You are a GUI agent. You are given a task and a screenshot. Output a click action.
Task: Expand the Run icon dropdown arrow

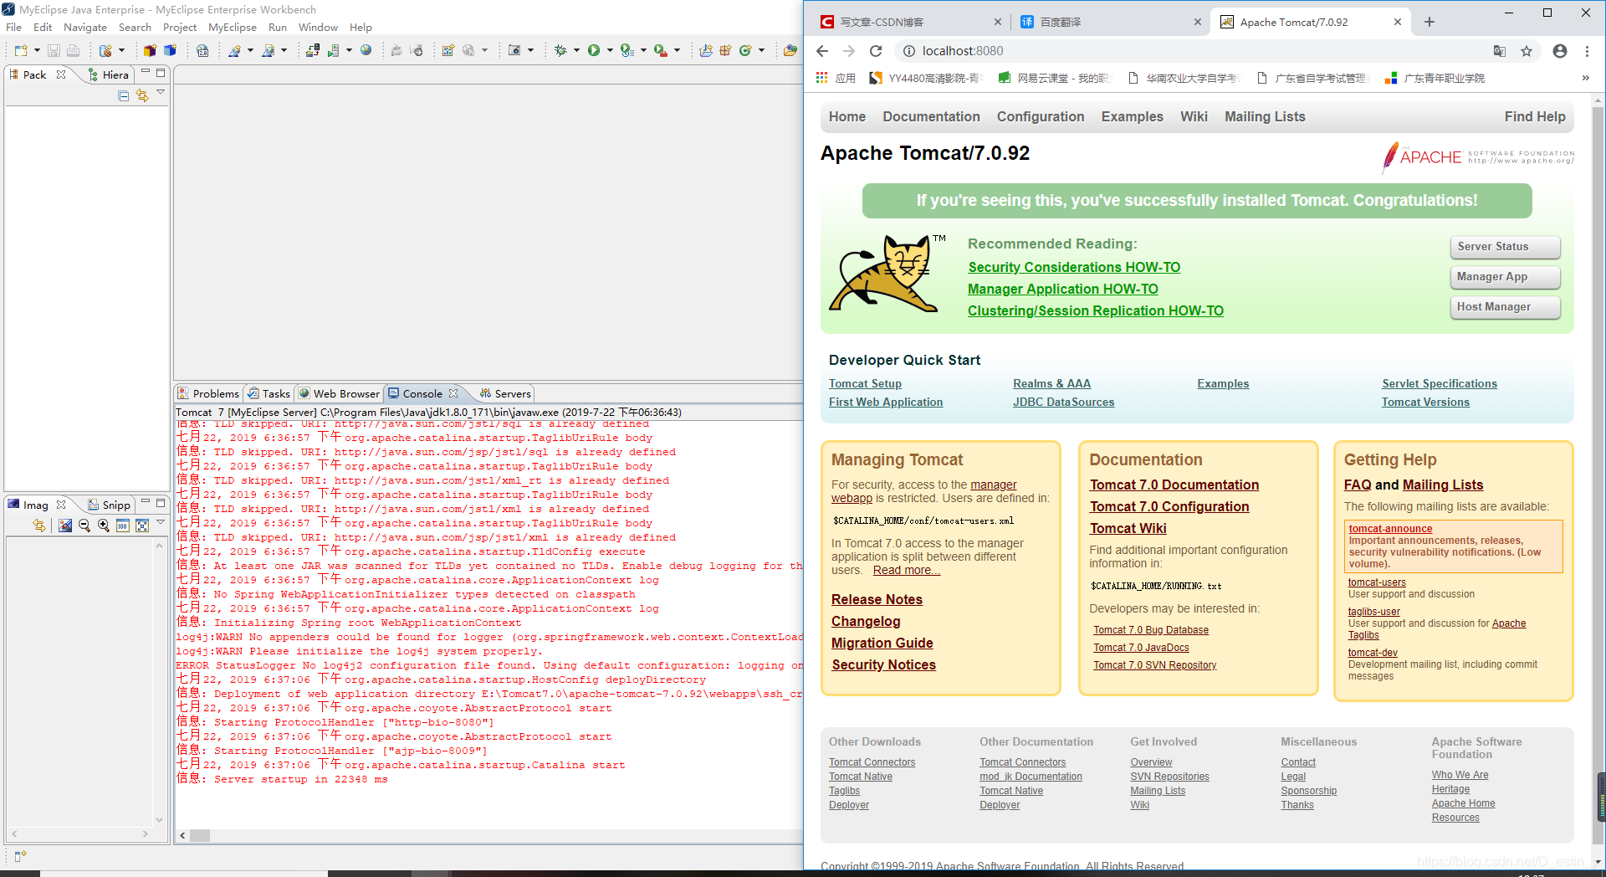(x=610, y=50)
